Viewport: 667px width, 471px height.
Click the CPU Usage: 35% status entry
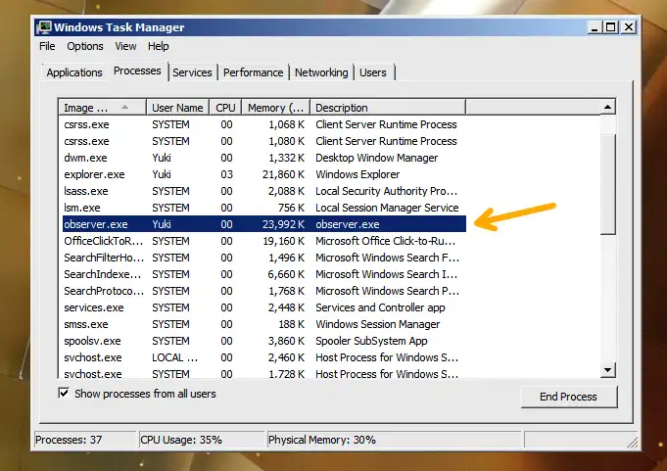(x=202, y=440)
